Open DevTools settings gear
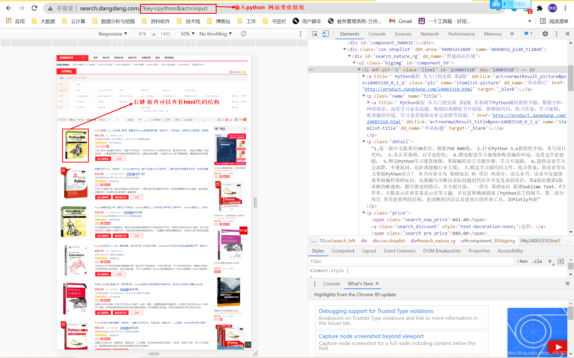 pos(545,34)
